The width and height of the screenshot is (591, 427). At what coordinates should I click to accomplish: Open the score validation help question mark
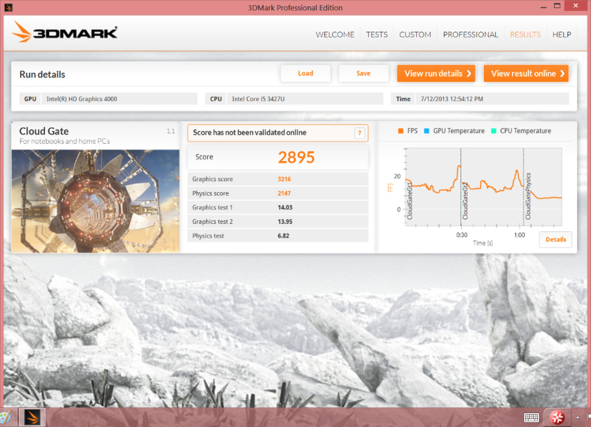click(x=359, y=133)
